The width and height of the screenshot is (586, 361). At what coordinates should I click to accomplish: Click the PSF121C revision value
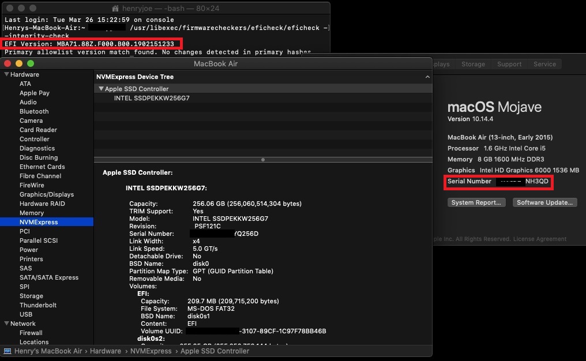point(208,226)
